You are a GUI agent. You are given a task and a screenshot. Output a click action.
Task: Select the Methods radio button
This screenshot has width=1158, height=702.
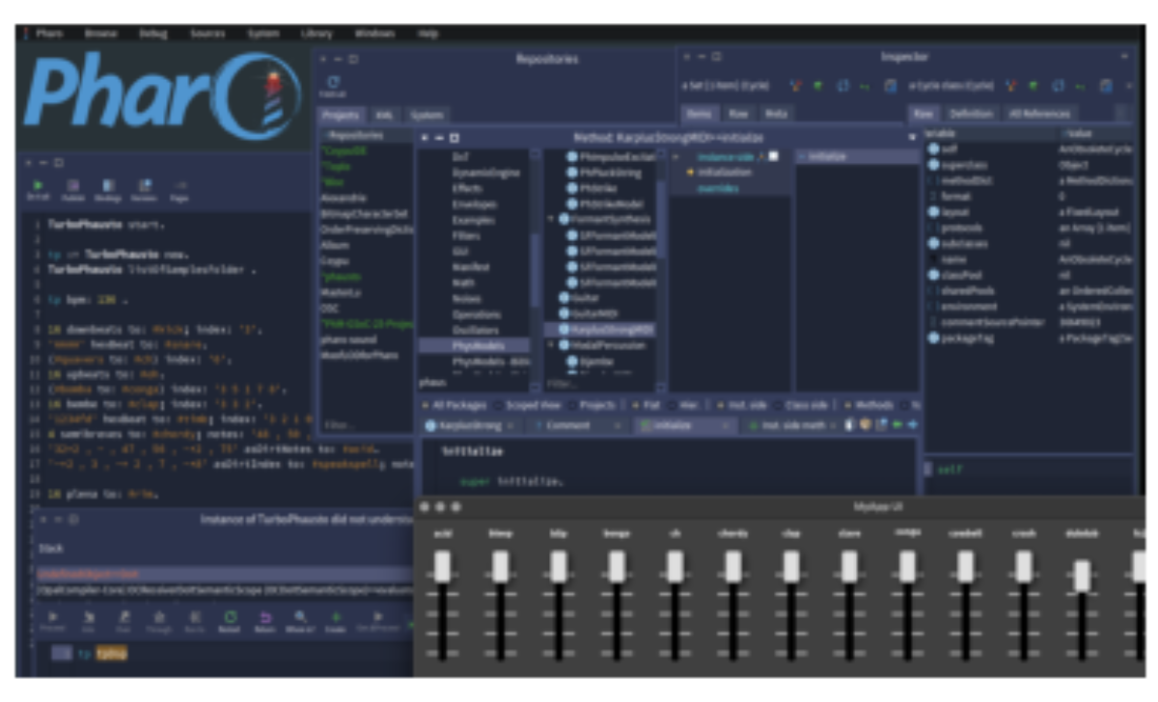pyautogui.click(x=848, y=405)
